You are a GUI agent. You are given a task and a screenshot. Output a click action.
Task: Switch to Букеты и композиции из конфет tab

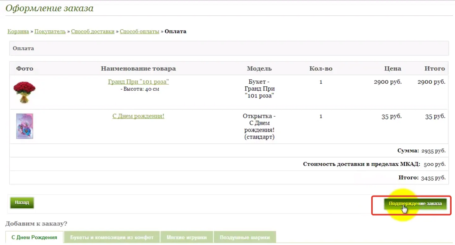coord(112,237)
